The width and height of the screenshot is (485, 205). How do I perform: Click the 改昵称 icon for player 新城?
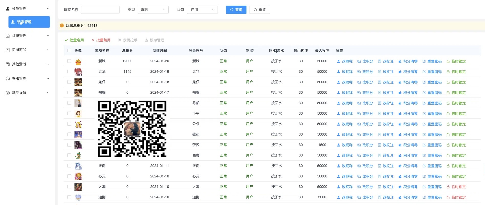(339, 61)
